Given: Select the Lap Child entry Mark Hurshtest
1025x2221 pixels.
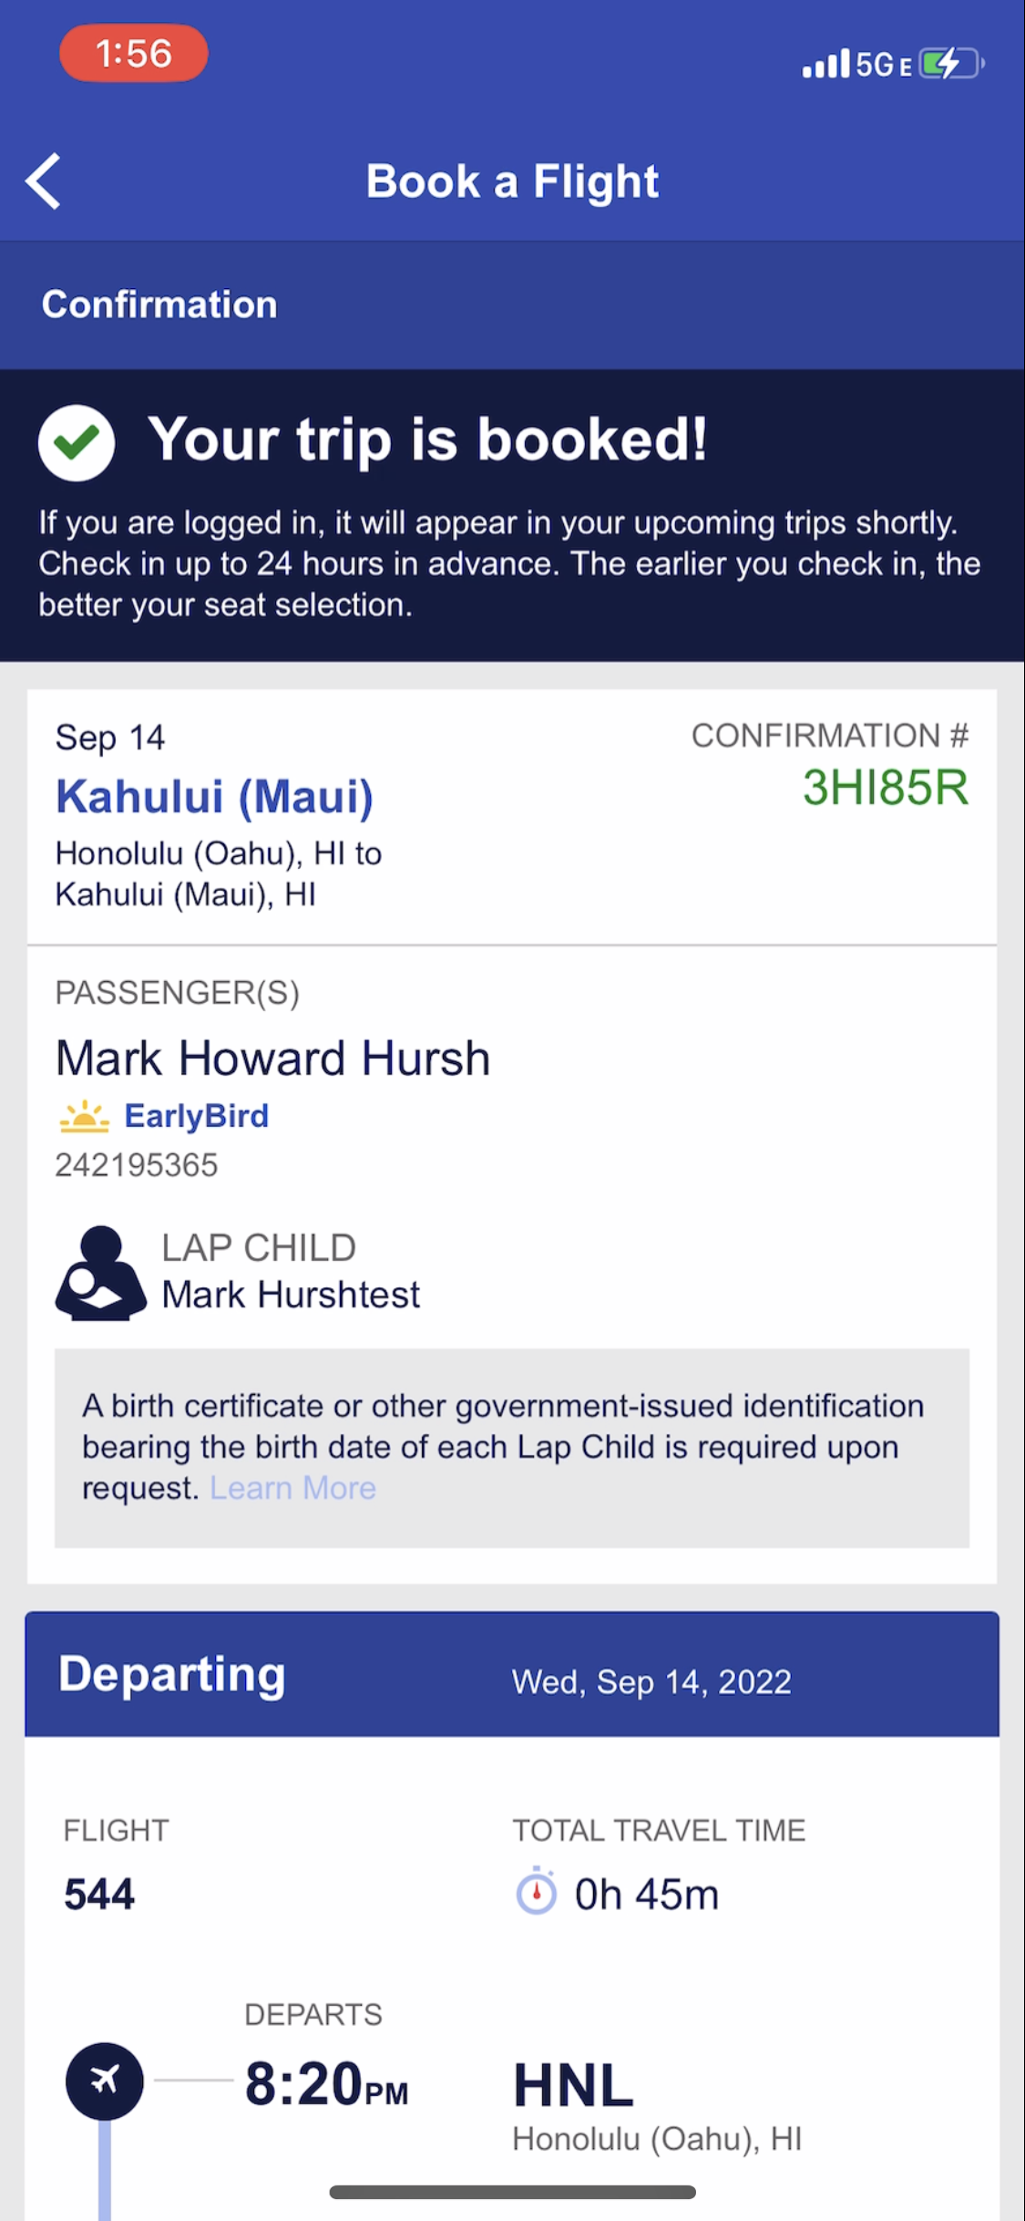Looking at the screenshot, I should [x=292, y=1293].
